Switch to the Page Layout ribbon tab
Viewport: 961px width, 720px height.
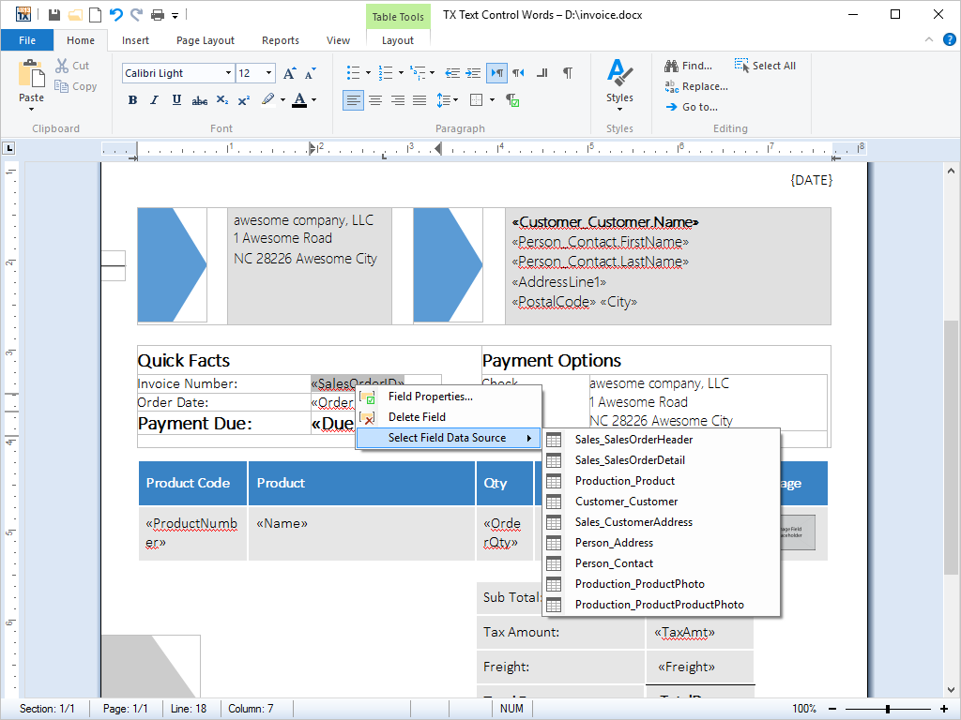click(206, 40)
